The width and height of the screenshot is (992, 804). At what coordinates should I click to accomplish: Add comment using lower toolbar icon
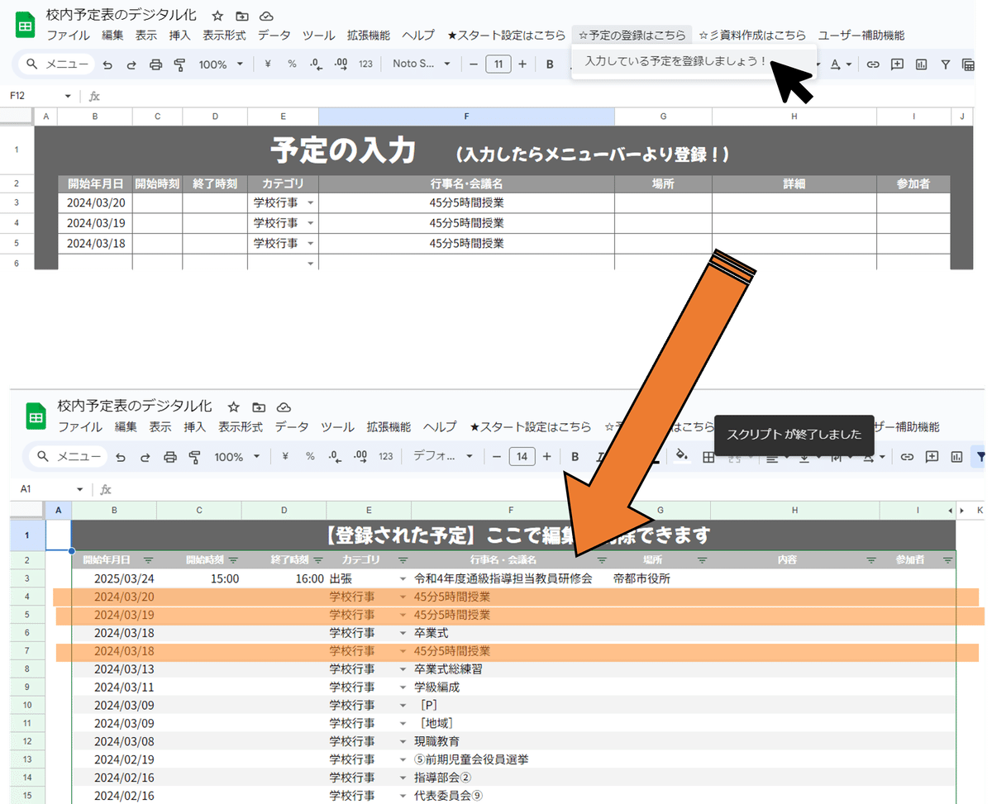[x=932, y=456]
